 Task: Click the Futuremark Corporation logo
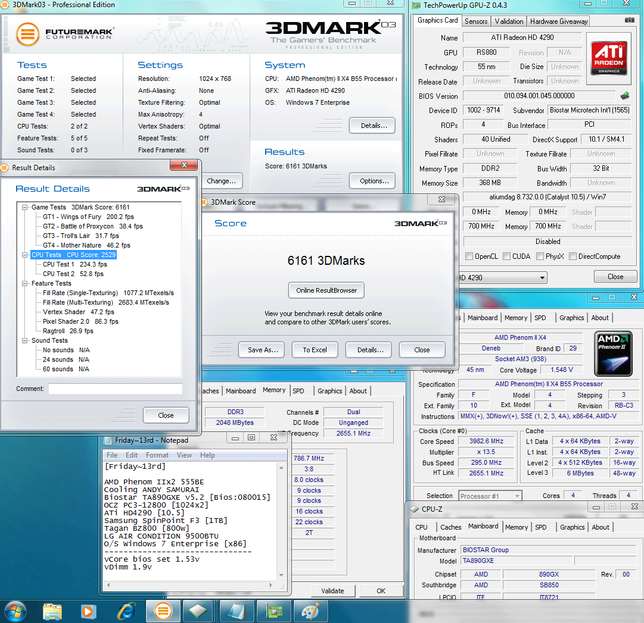coord(65,34)
